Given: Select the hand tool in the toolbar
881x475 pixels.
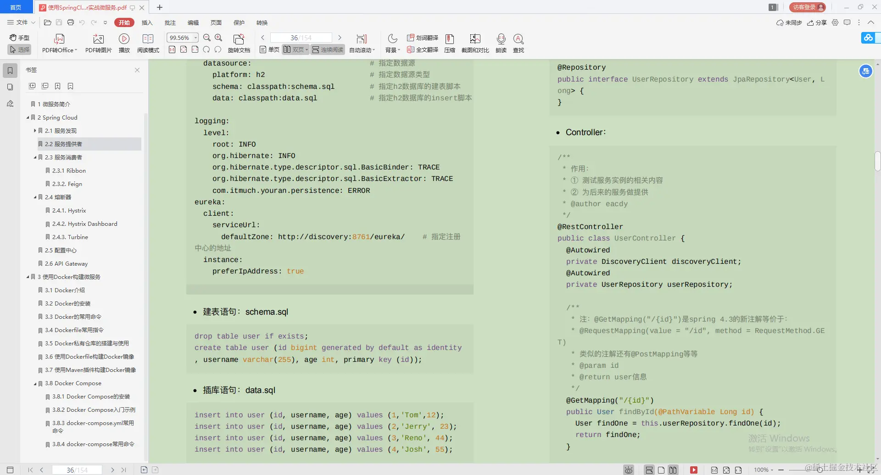Looking at the screenshot, I should [x=19, y=38].
